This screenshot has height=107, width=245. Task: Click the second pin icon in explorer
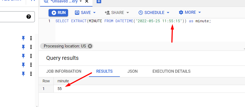(x=23, y=47)
